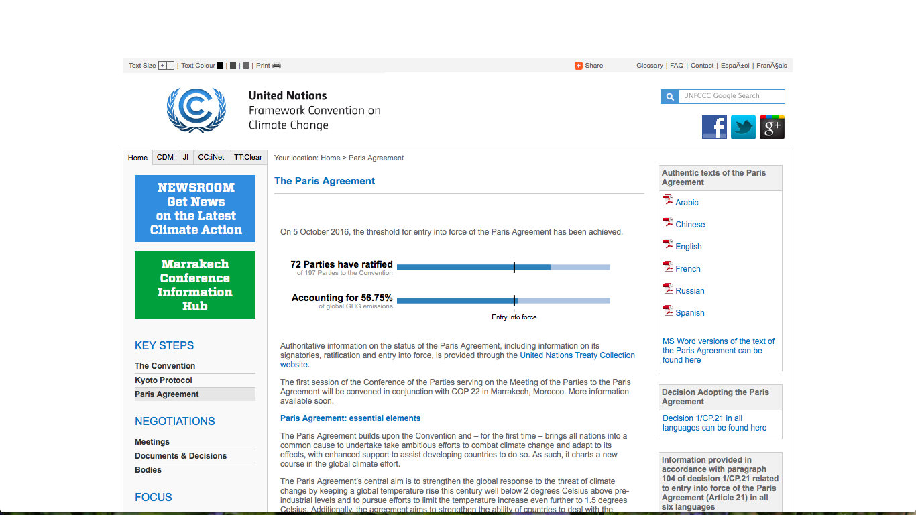Click the KEY STEPS section heading
This screenshot has width=916, height=515.
click(x=164, y=346)
